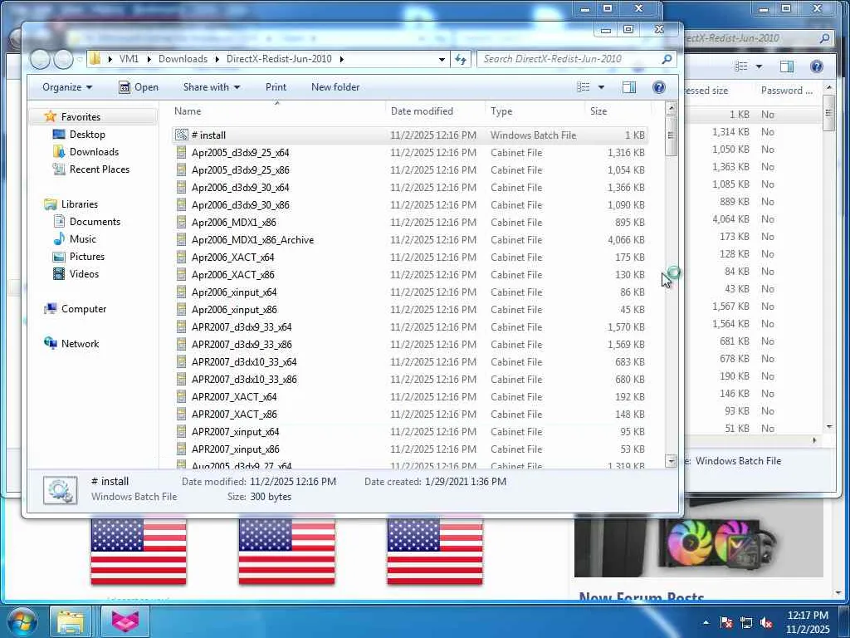Select Favorites in the navigation pane

pos(81,116)
